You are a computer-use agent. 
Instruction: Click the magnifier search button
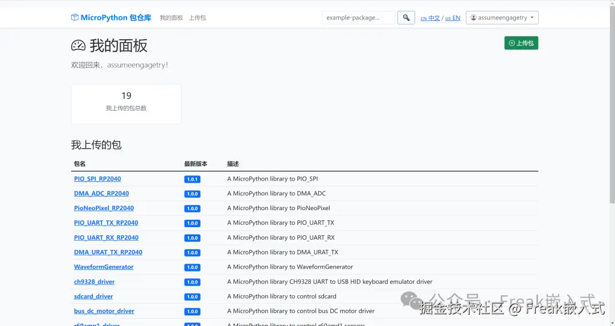pos(406,18)
